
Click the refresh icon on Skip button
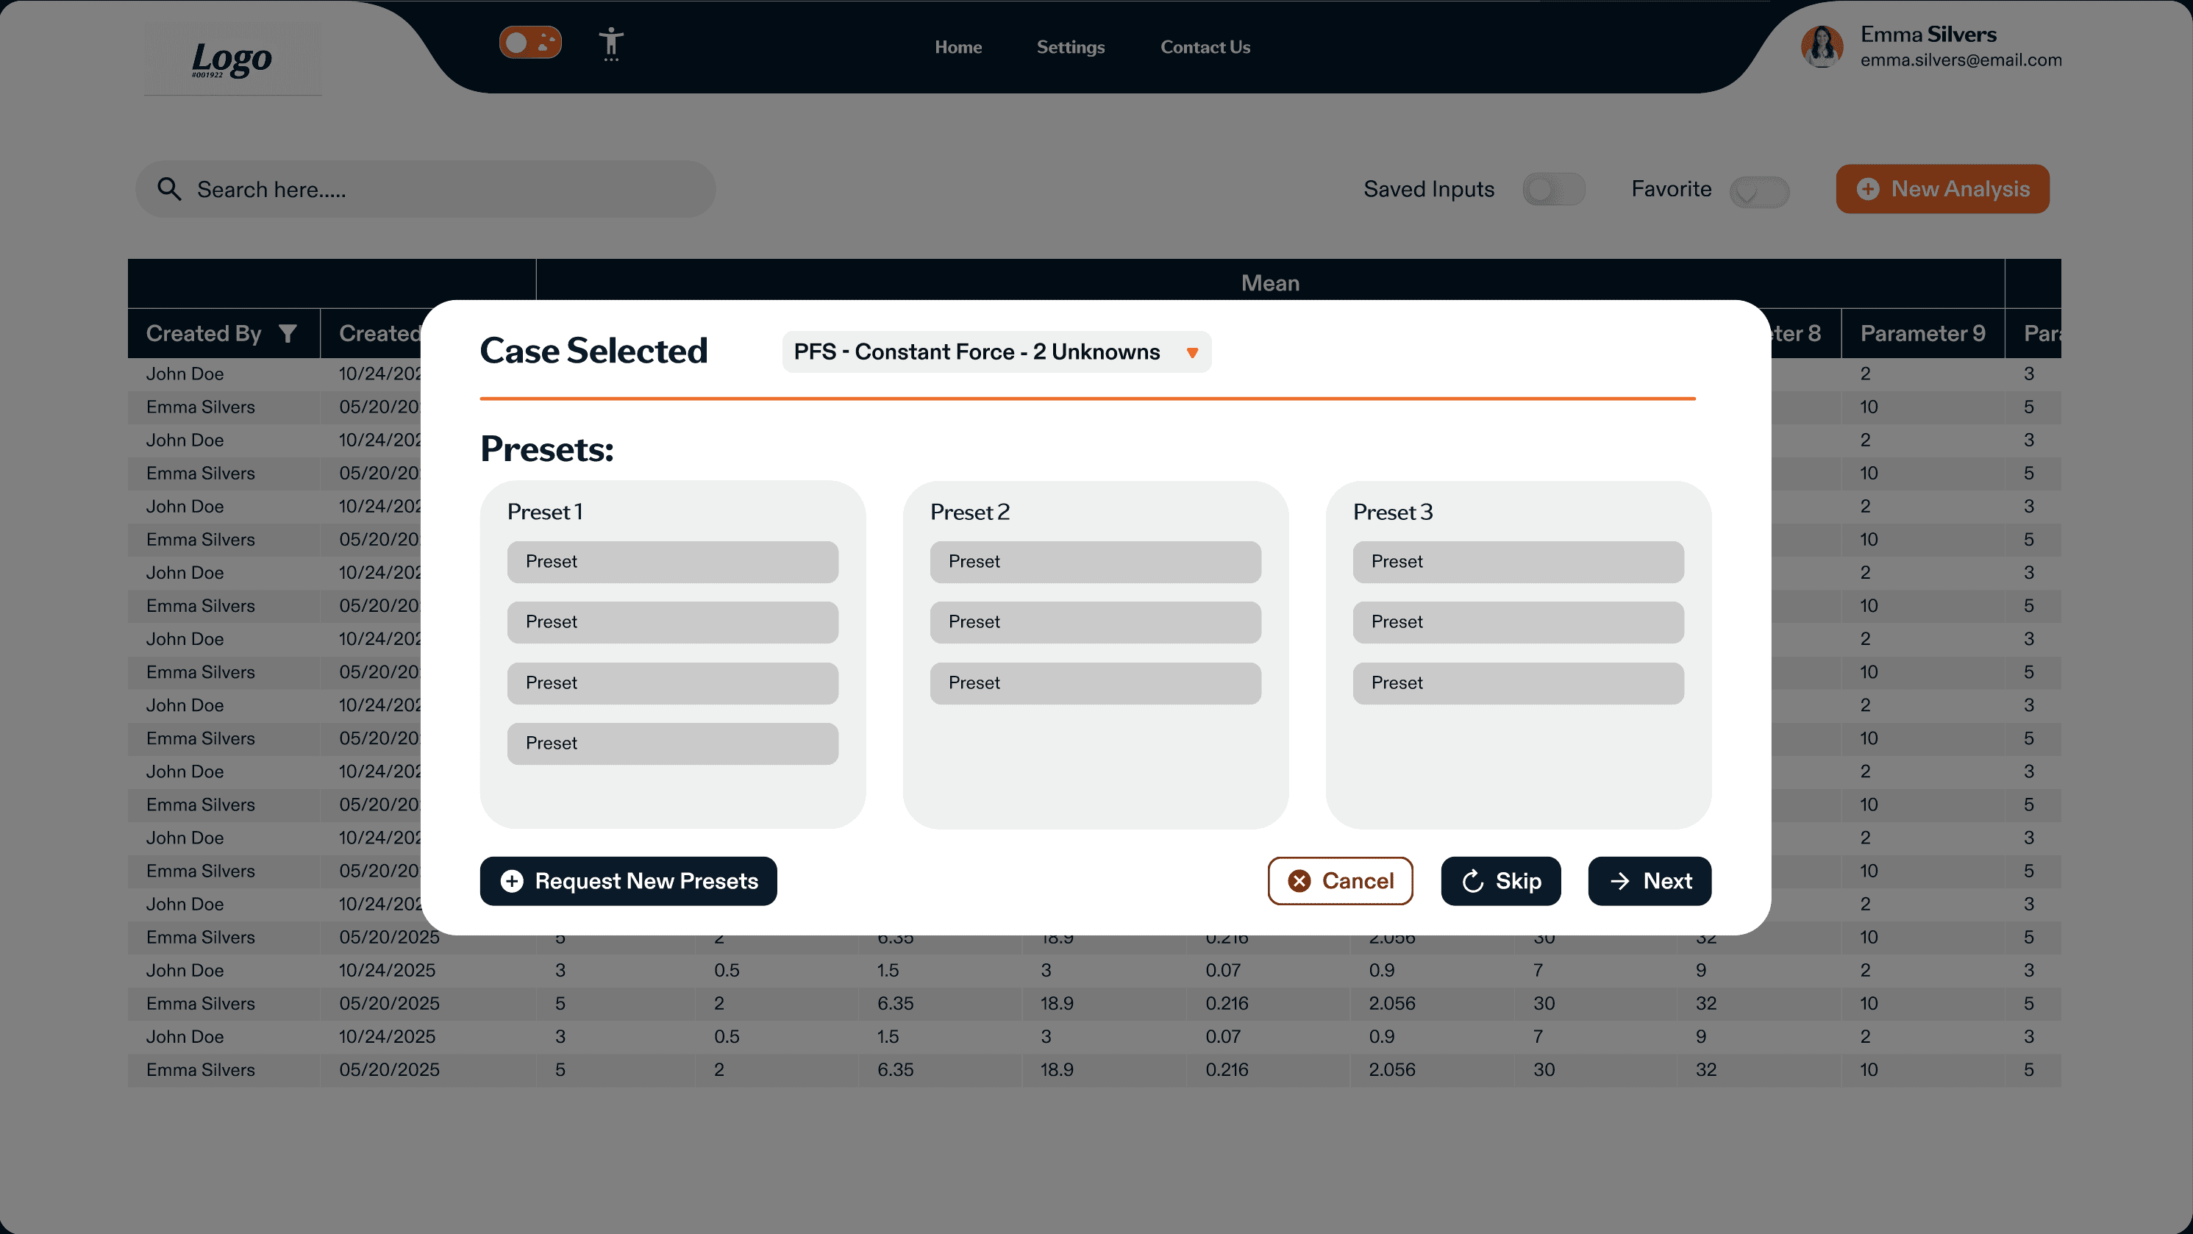coord(1473,881)
